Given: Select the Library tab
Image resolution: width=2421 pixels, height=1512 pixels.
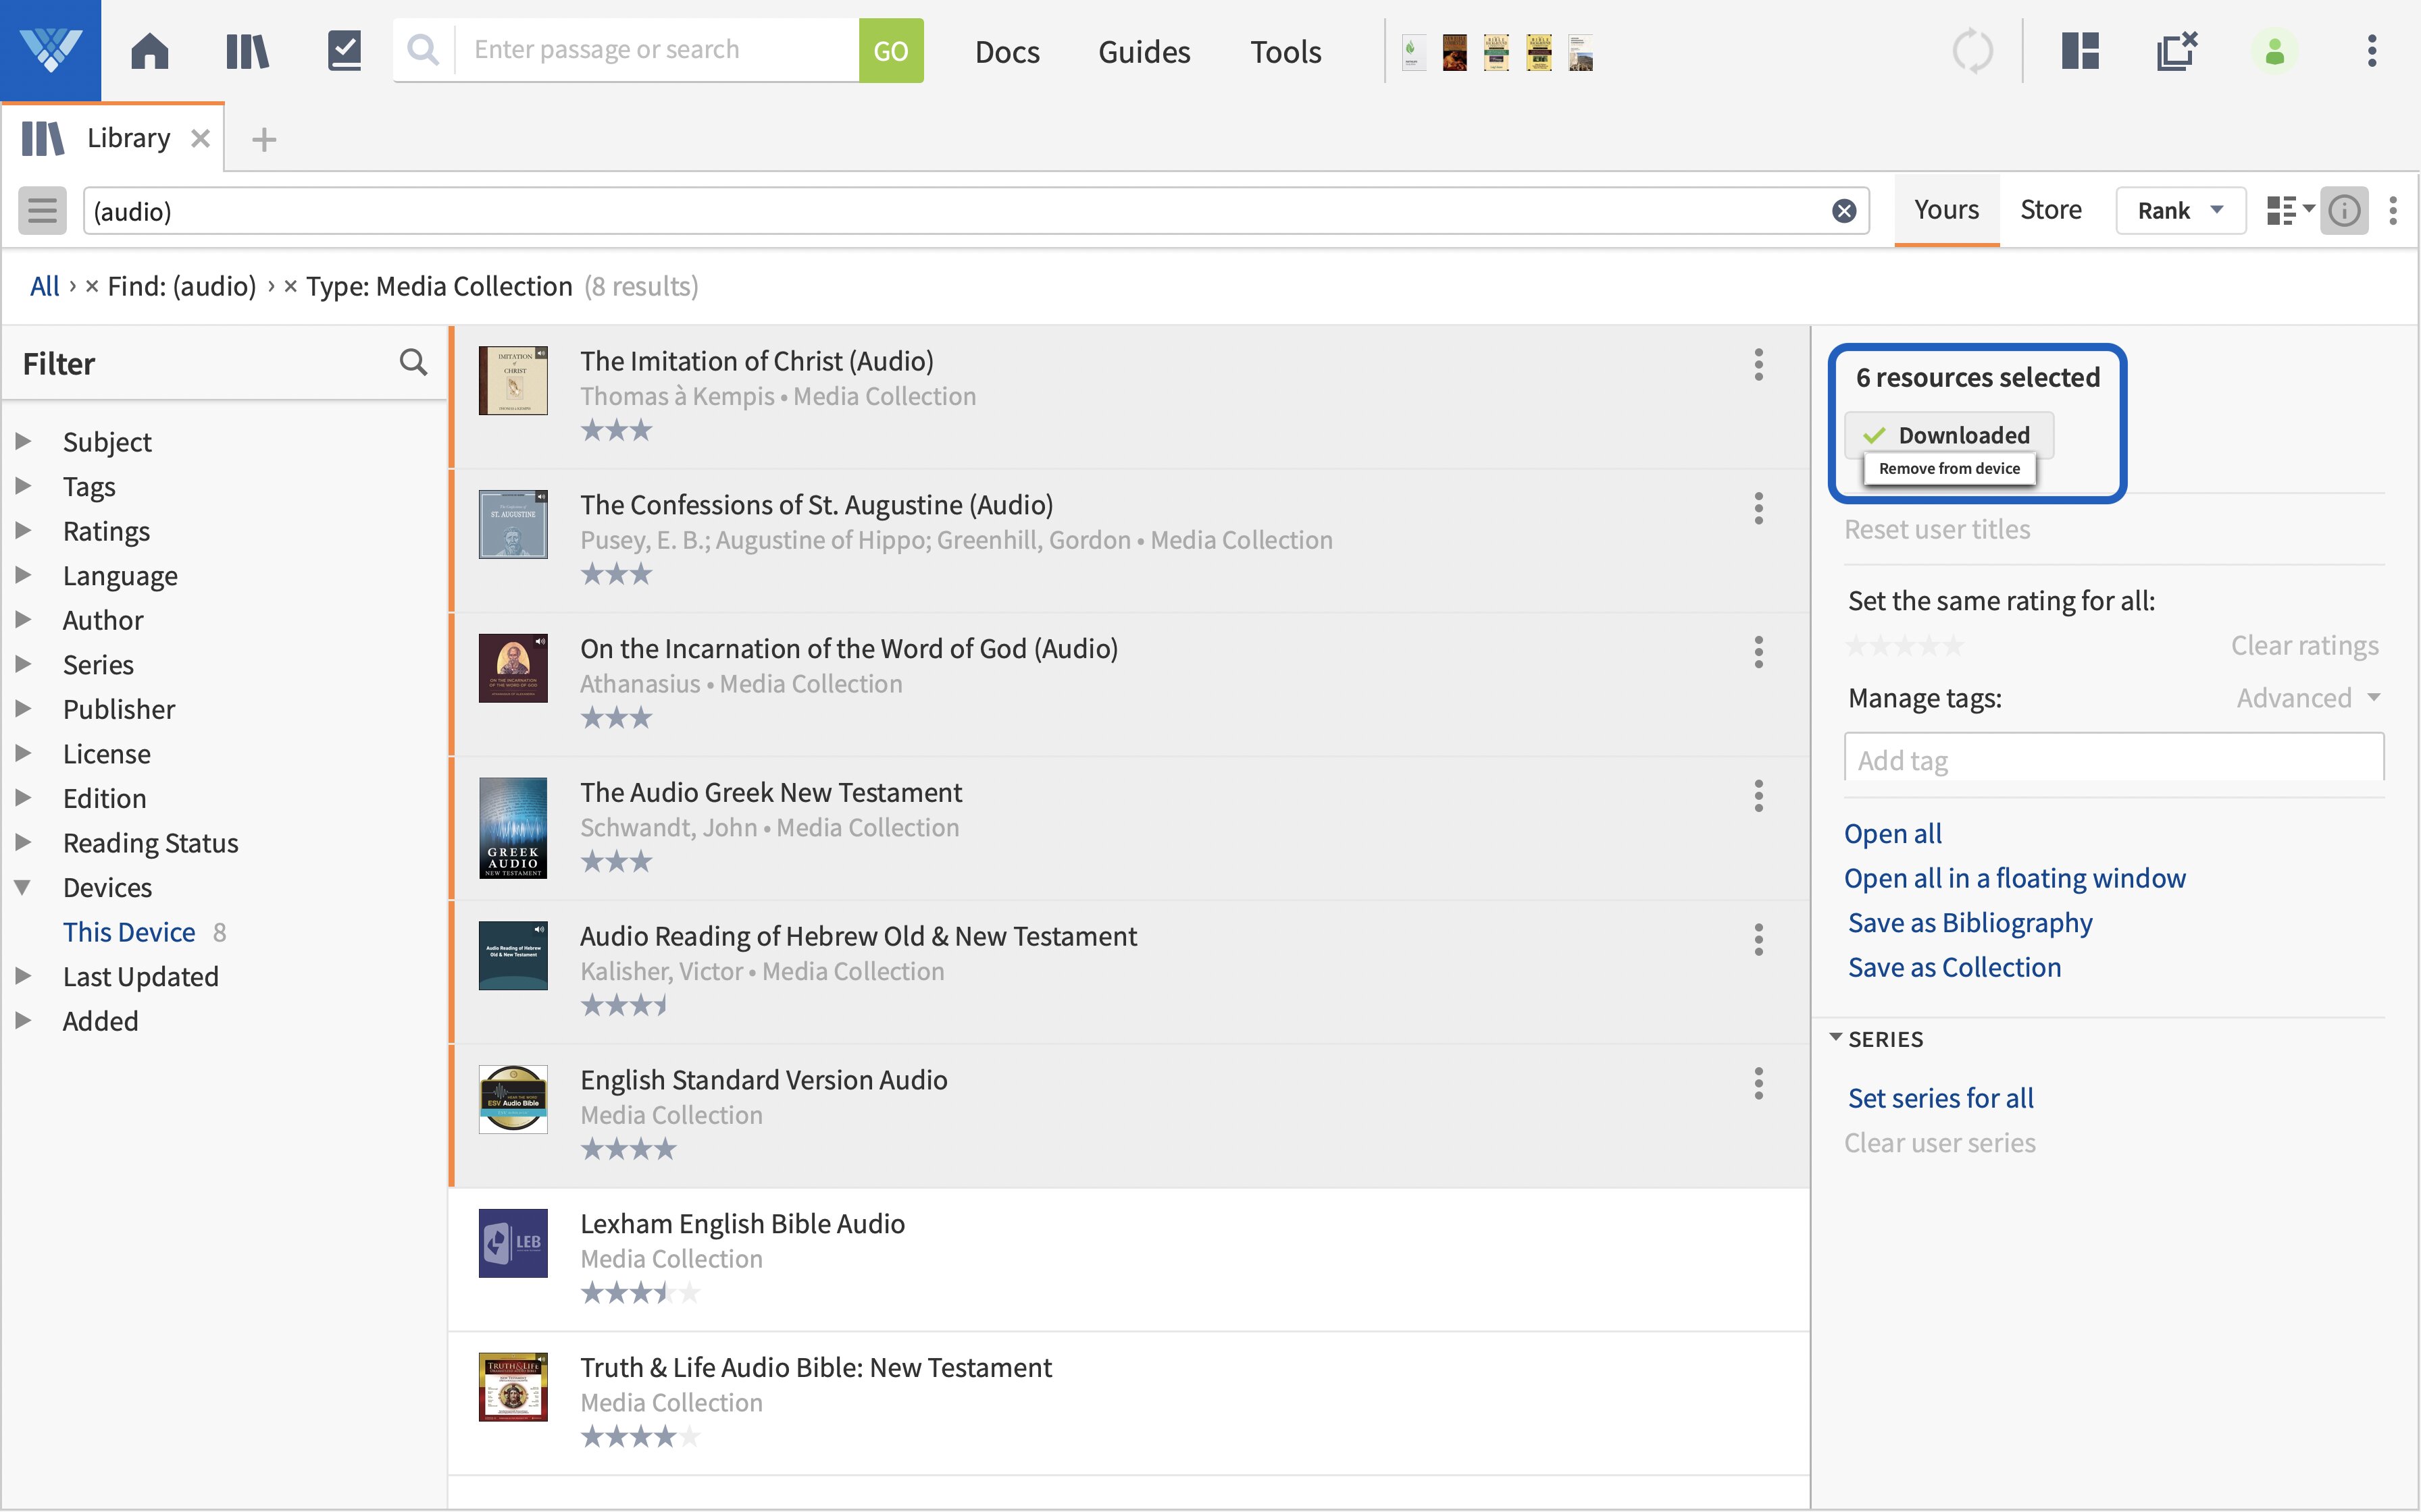Looking at the screenshot, I should pos(112,138).
